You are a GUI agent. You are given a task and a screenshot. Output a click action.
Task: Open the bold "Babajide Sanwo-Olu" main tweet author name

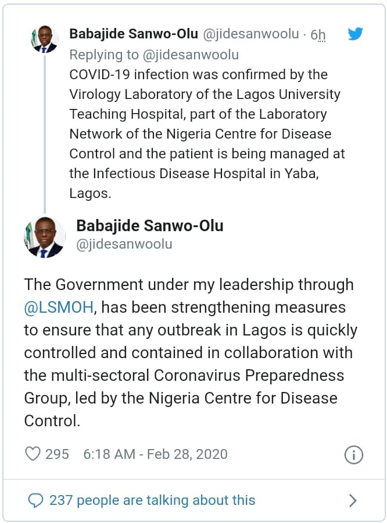150,225
